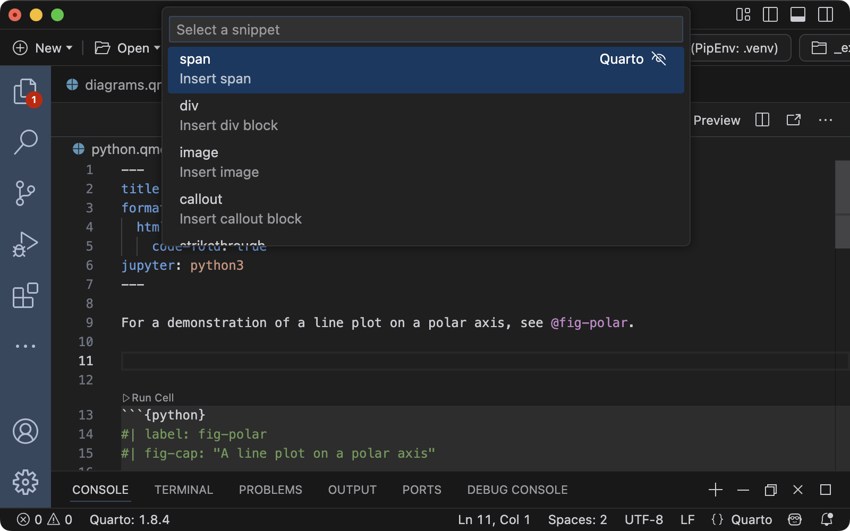
Task: Split the editor beside the Preview button
Action: (762, 120)
